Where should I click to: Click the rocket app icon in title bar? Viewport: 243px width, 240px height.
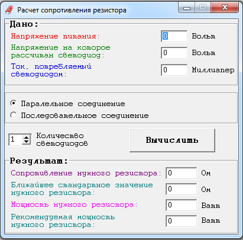tap(9, 9)
